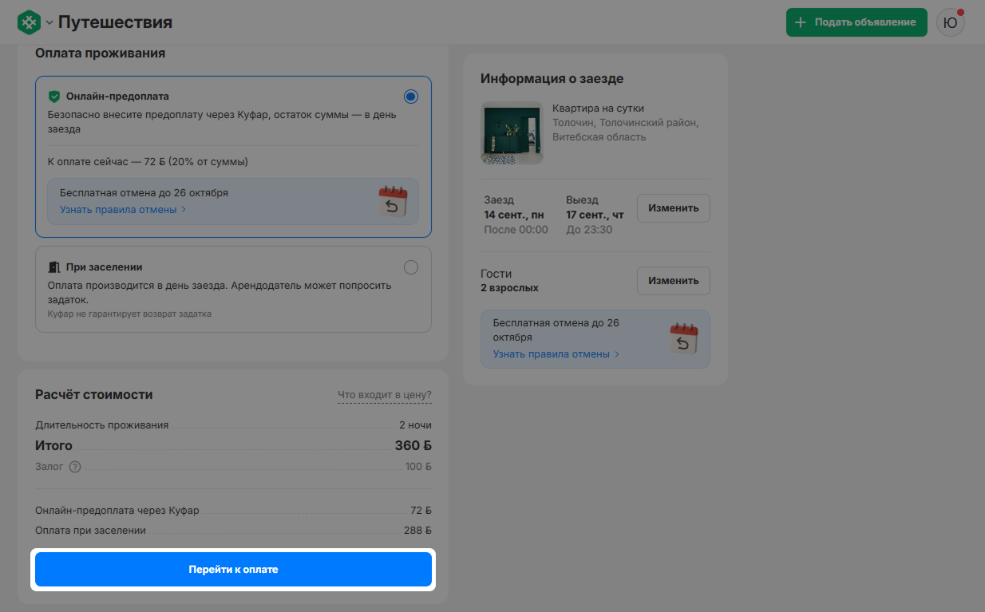The height and width of the screenshot is (612, 985).
Task: Click the Длительность проживания row label
Action: (x=102, y=425)
